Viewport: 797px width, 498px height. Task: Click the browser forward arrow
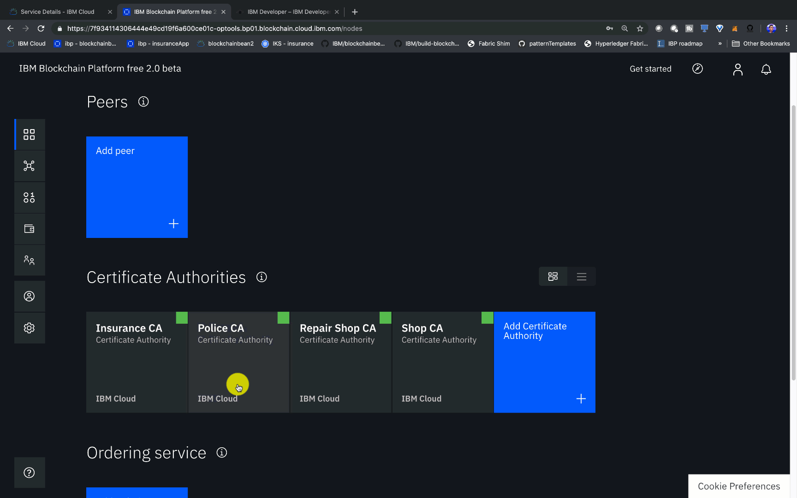tap(26, 29)
